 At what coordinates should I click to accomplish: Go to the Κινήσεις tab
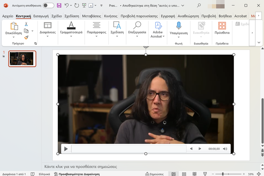[111, 16]
